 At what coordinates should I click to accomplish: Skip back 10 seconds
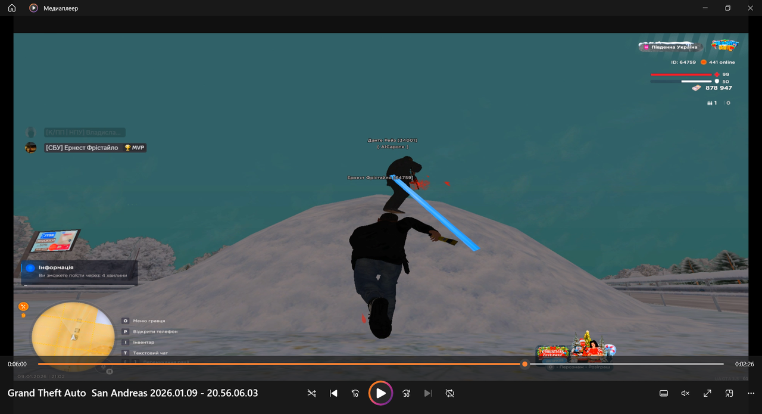point(355,393)
